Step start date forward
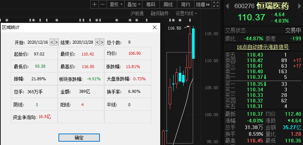 click(x=57, y=42)
